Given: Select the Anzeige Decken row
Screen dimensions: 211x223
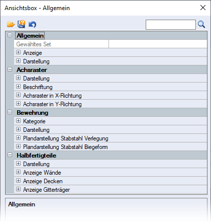Looking at the screenshot, I should [x=111, y=181].
